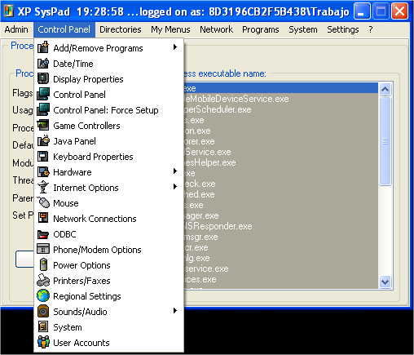The image size is (414, 355).
Task: Click the process list scroll down arrow
Action: [x=385, y=282]
